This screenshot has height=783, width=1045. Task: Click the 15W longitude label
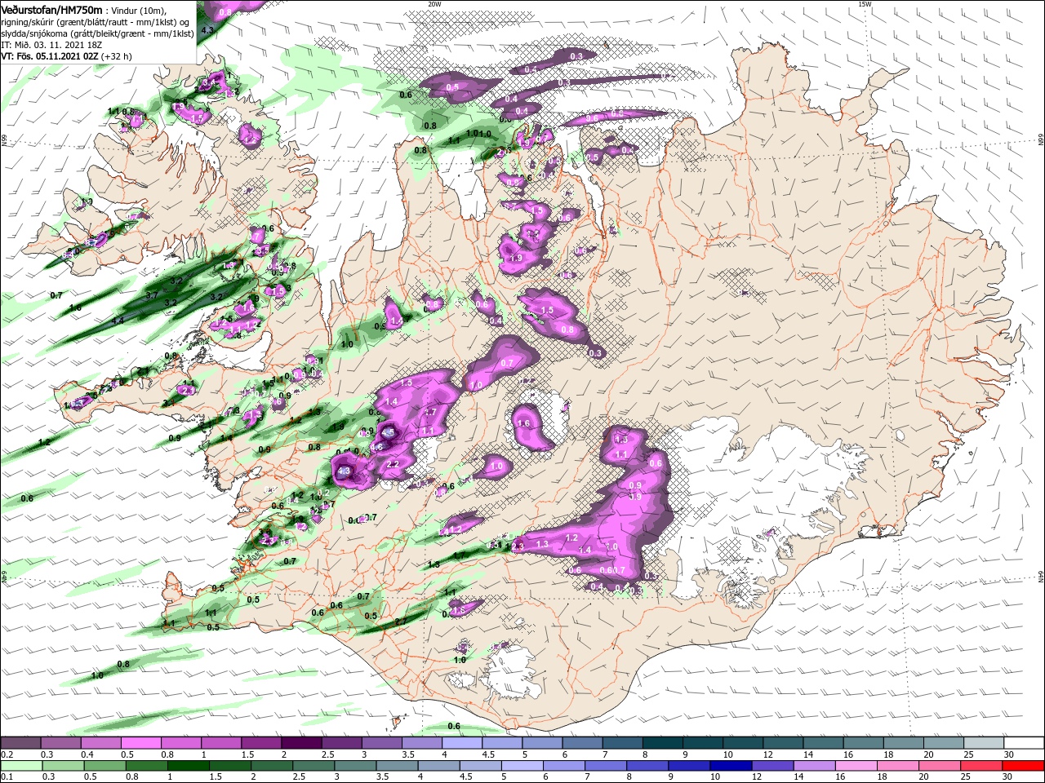pyautogui.click(x=865, y=4)
